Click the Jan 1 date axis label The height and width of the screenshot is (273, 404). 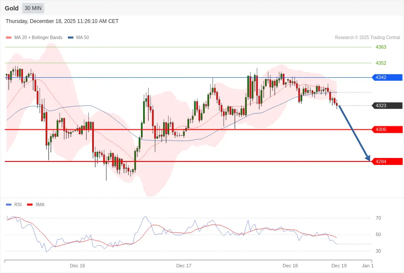(x=367, y=266)
